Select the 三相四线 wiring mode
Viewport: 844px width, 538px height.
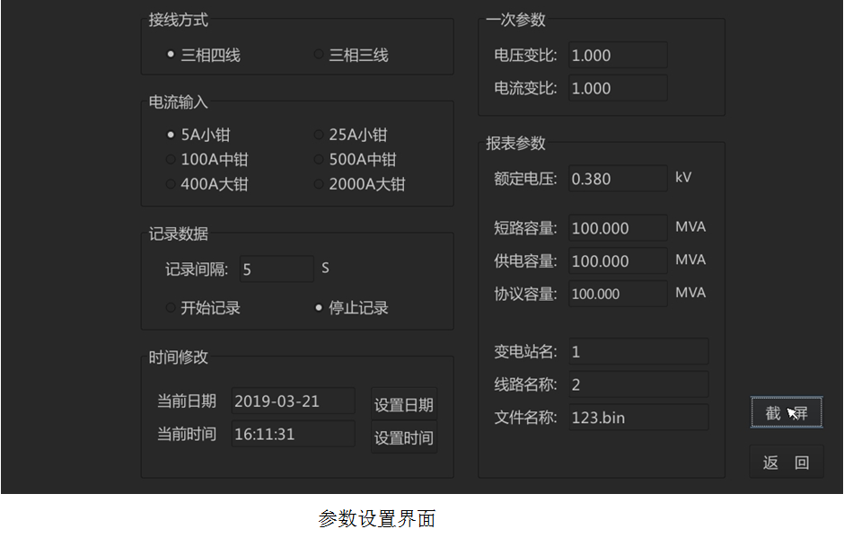click(171, 55)
